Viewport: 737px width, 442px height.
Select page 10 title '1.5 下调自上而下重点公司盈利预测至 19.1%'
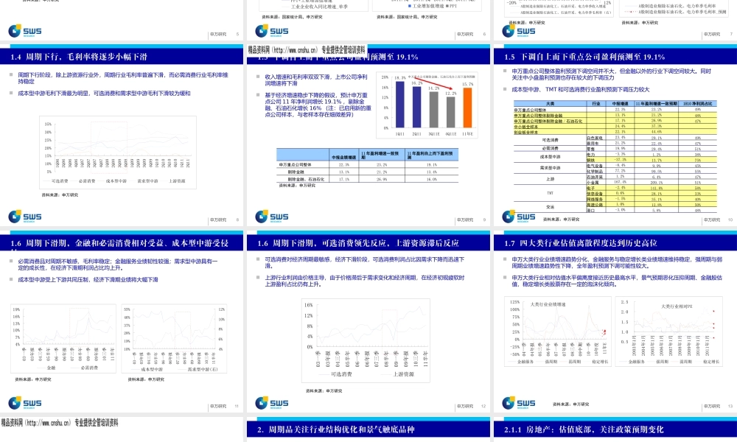click(584, 57)
